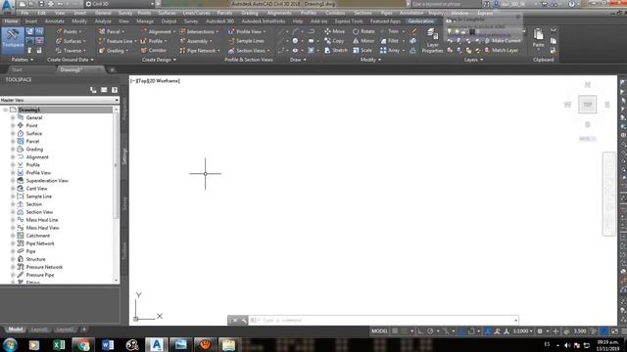Click the command line input field
Viewport: 627px width, 352px height.
[x=382, y=320]
